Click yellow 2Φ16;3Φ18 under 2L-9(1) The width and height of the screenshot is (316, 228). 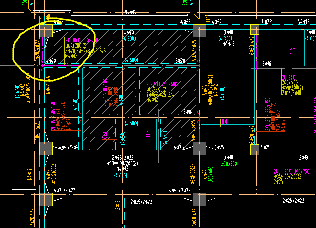[x=291, y=93]
